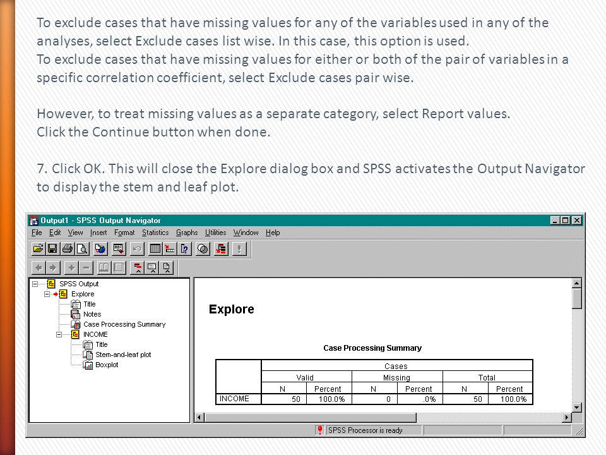Open the Utilities menu
The height and width of the screenshot is (455, 606).
pos(216,233)
